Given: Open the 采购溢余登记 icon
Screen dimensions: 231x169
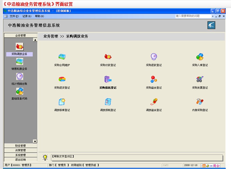Looking at the screenshot, I should click(x=154, y=79).
